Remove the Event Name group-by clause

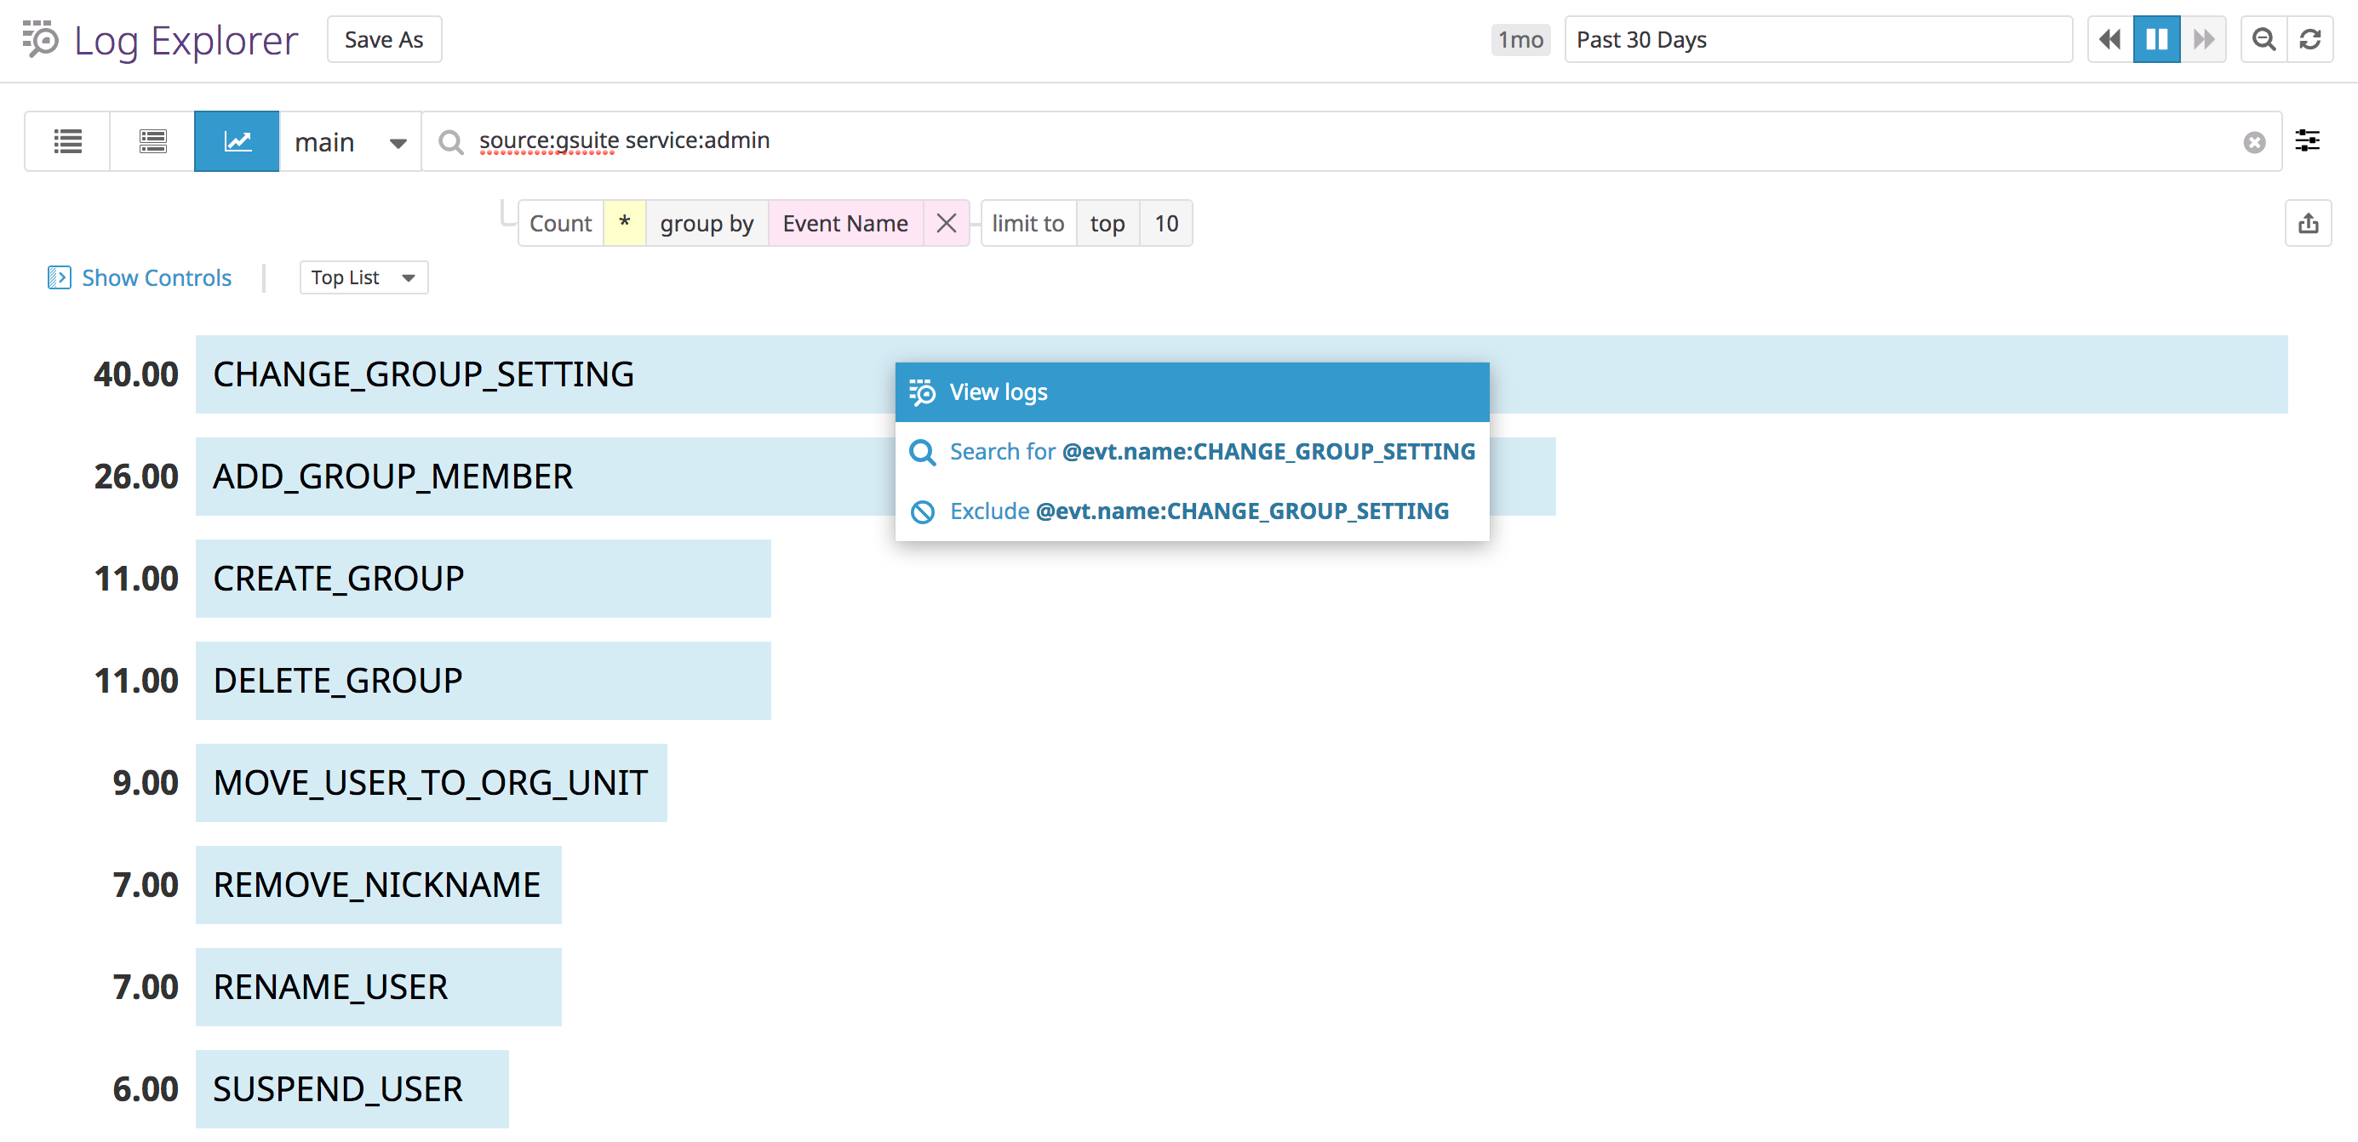point(947,222)
